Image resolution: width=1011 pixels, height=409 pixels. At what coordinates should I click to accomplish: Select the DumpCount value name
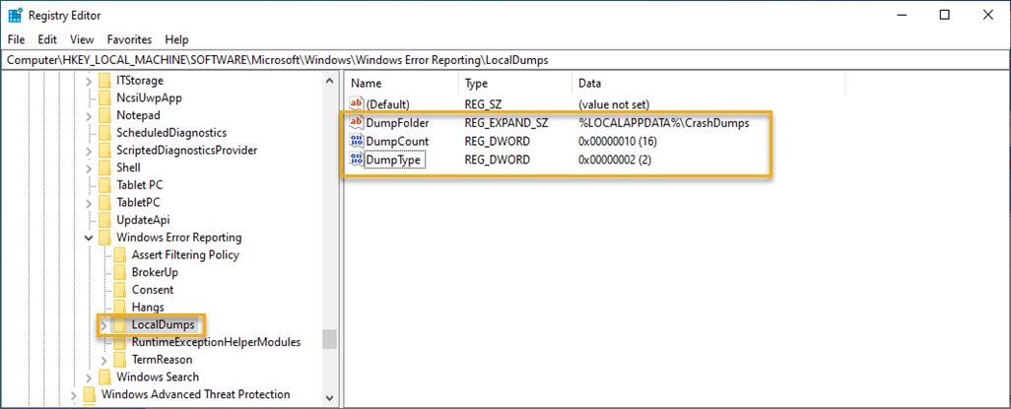(x=397, y=141)
